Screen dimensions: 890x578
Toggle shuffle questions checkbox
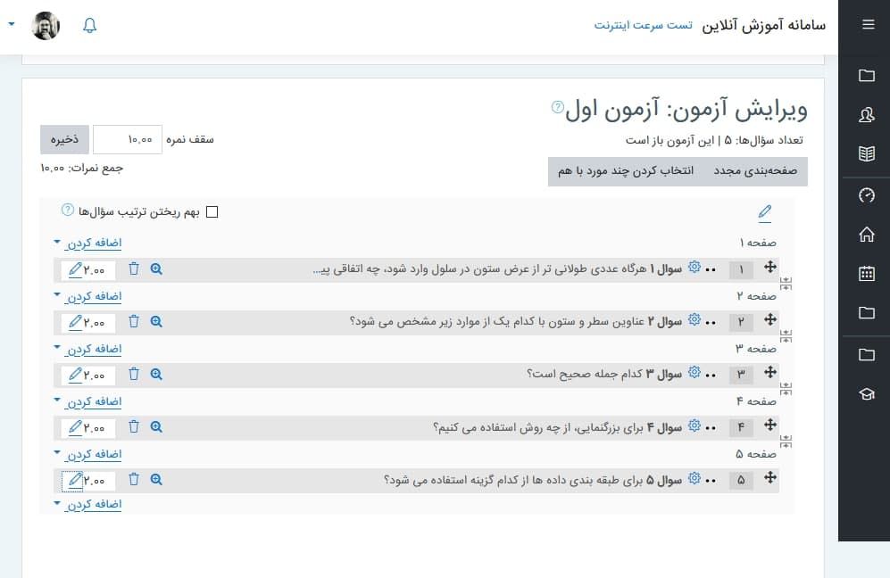tap(212, 211)
